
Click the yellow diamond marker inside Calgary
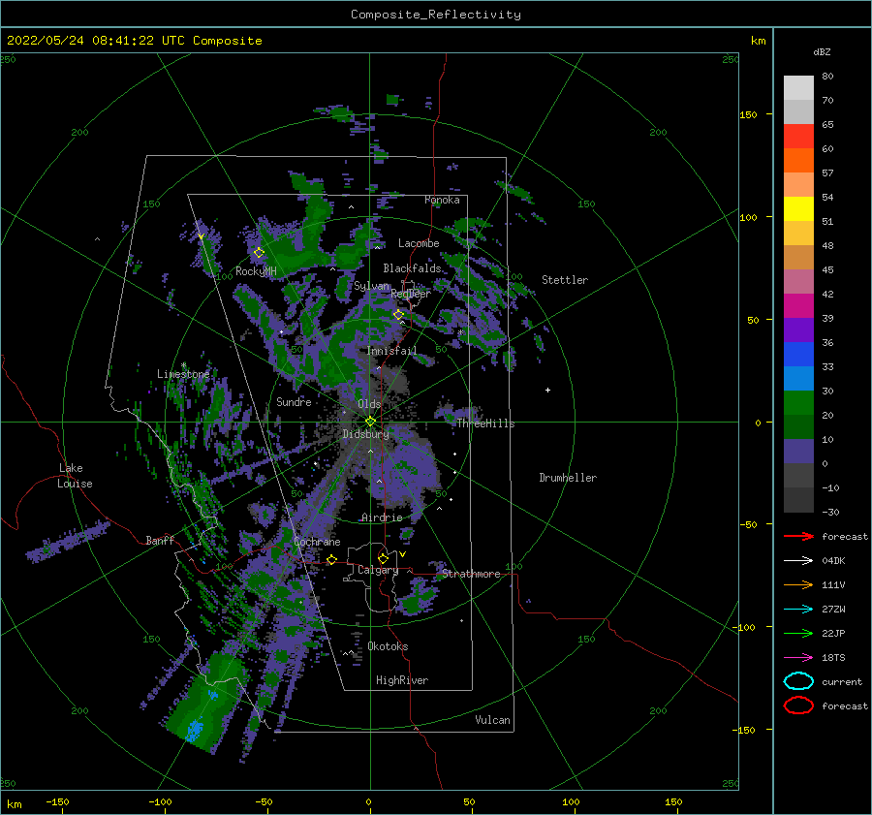tap(383, 558)
